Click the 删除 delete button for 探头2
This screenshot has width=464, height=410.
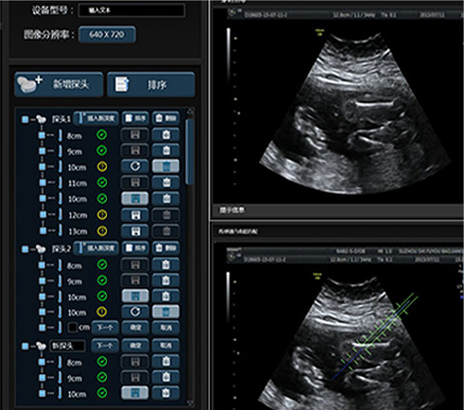(165, 248)
